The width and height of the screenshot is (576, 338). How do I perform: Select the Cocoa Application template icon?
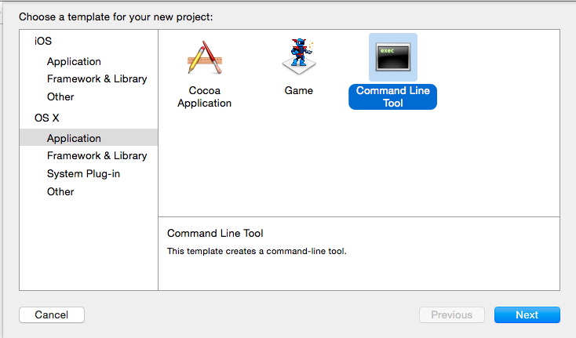point(205,57)
